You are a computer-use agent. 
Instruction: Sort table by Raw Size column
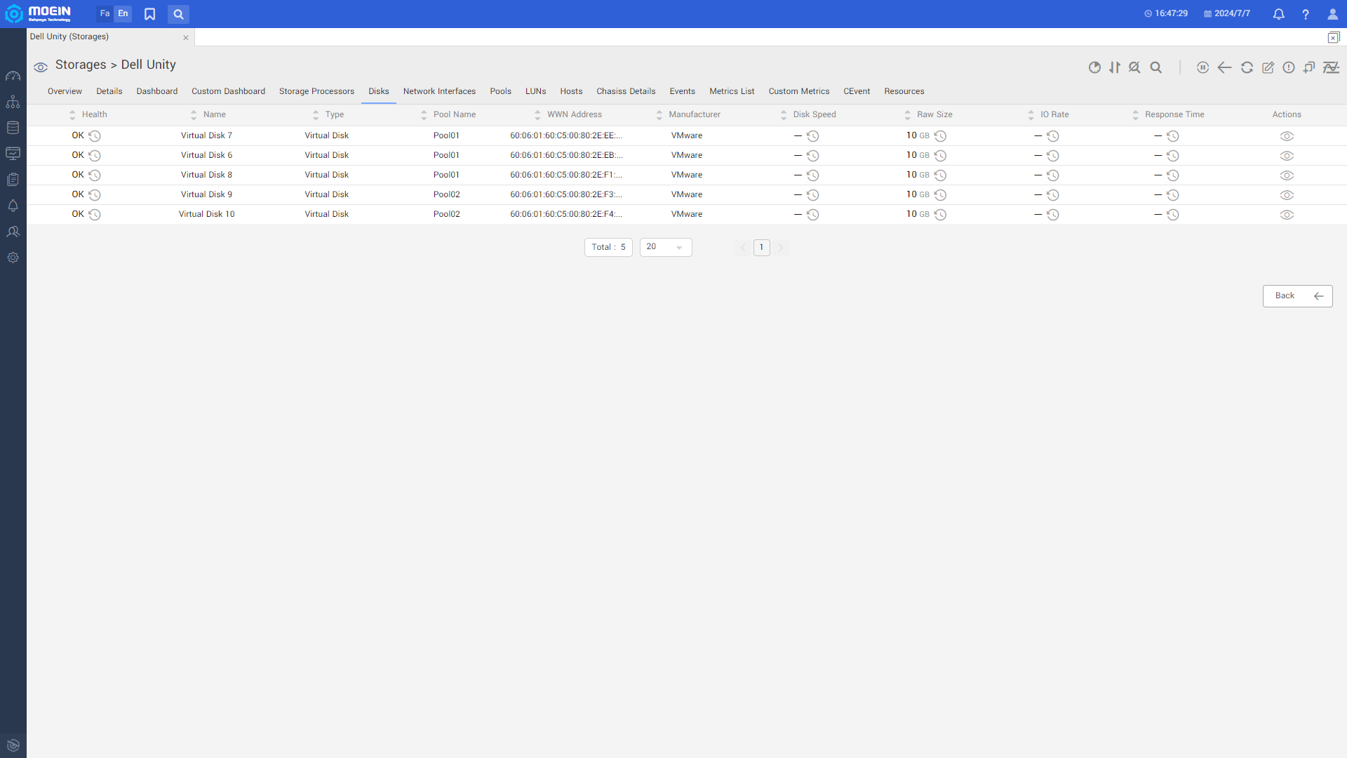pos(907,115)
